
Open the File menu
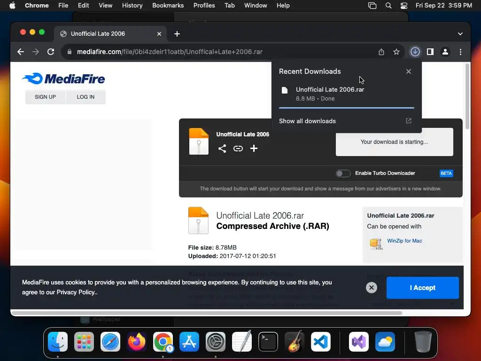[63, 6]
